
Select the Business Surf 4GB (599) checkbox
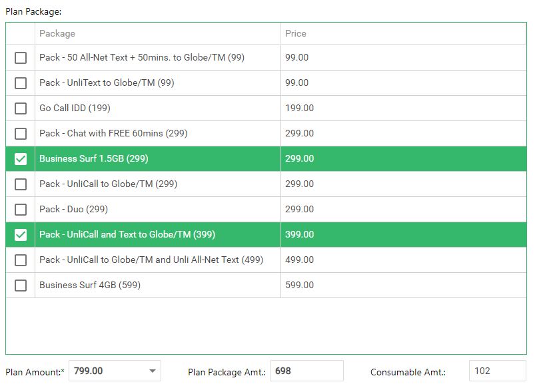point(20,285)
